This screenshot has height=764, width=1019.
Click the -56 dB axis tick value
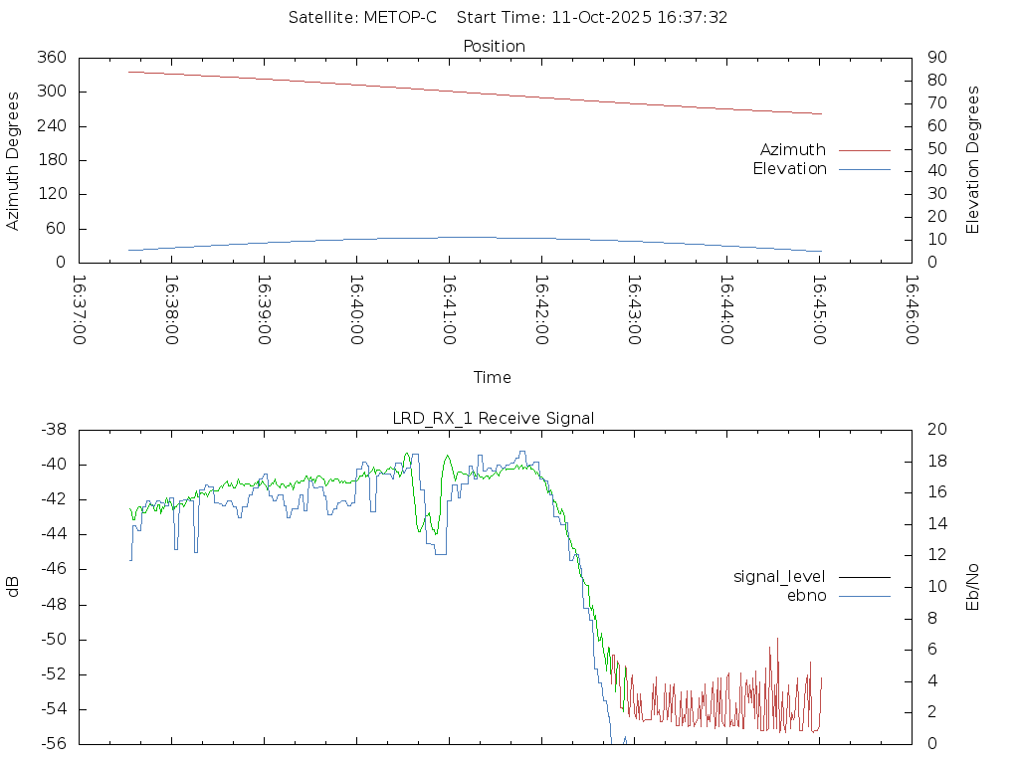[51, 744]
